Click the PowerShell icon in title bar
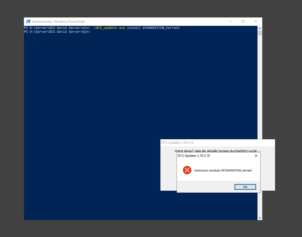 tap(28, 21)
